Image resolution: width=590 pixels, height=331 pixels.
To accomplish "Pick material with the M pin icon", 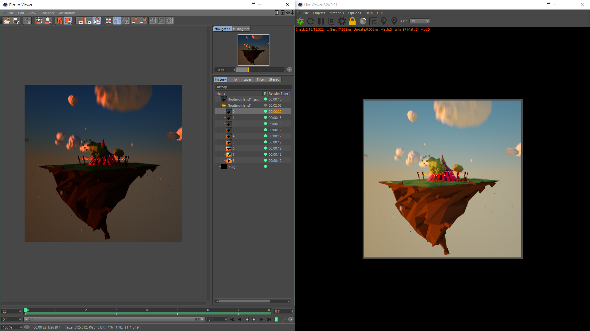I will click(394, 21).
